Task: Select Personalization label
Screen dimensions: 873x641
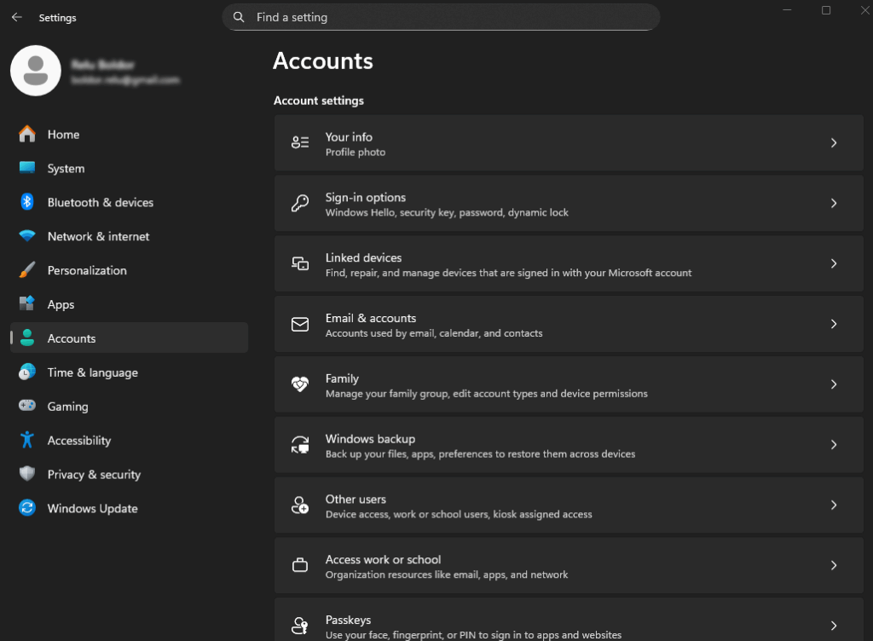Action: point(87,270)
